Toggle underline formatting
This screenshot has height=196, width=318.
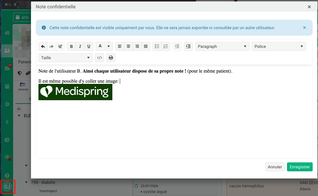point(89,46)
